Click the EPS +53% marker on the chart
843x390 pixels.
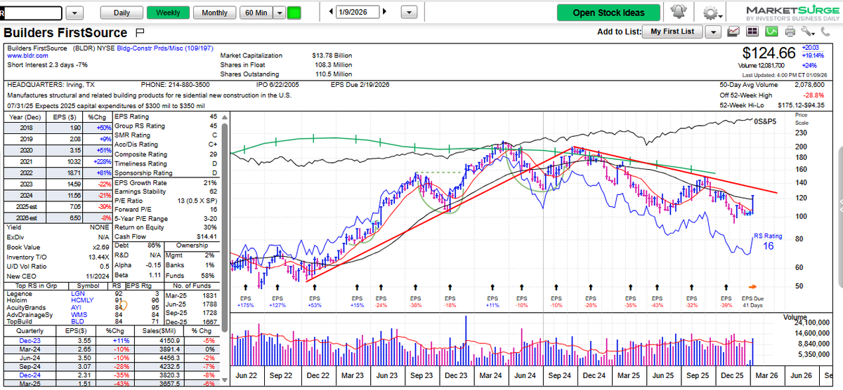(x=315, y=302)
